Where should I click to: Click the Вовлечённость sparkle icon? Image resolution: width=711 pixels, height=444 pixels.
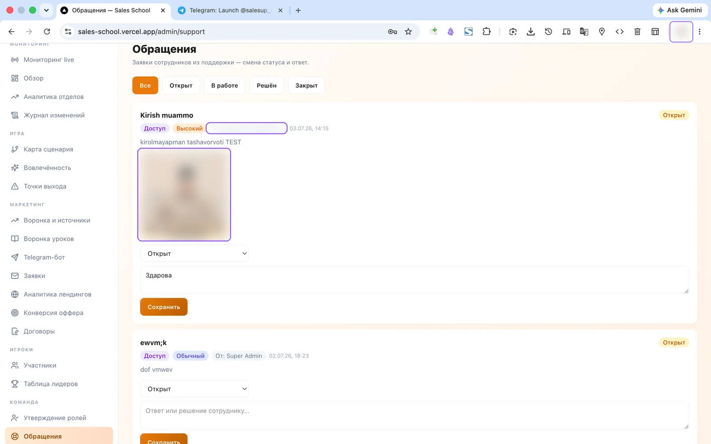pyautogui.click(x=15, y=168)
